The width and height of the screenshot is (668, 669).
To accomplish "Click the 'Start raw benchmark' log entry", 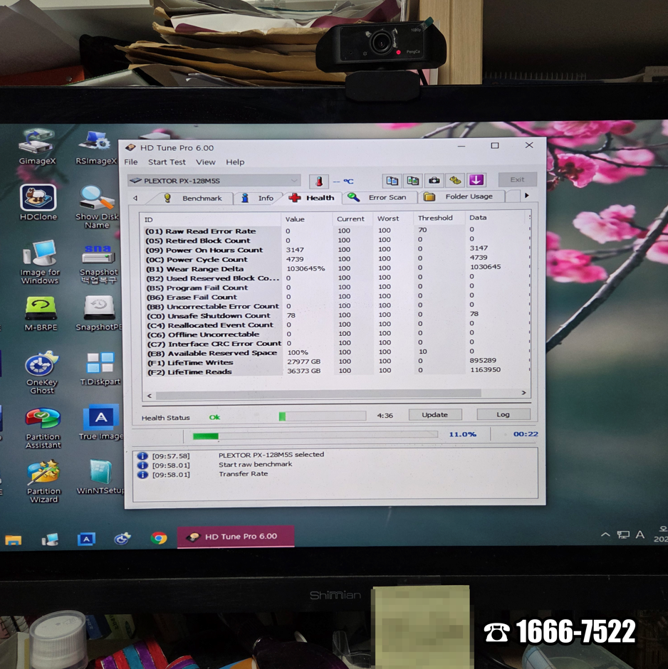I will click(x=255, y=464).
